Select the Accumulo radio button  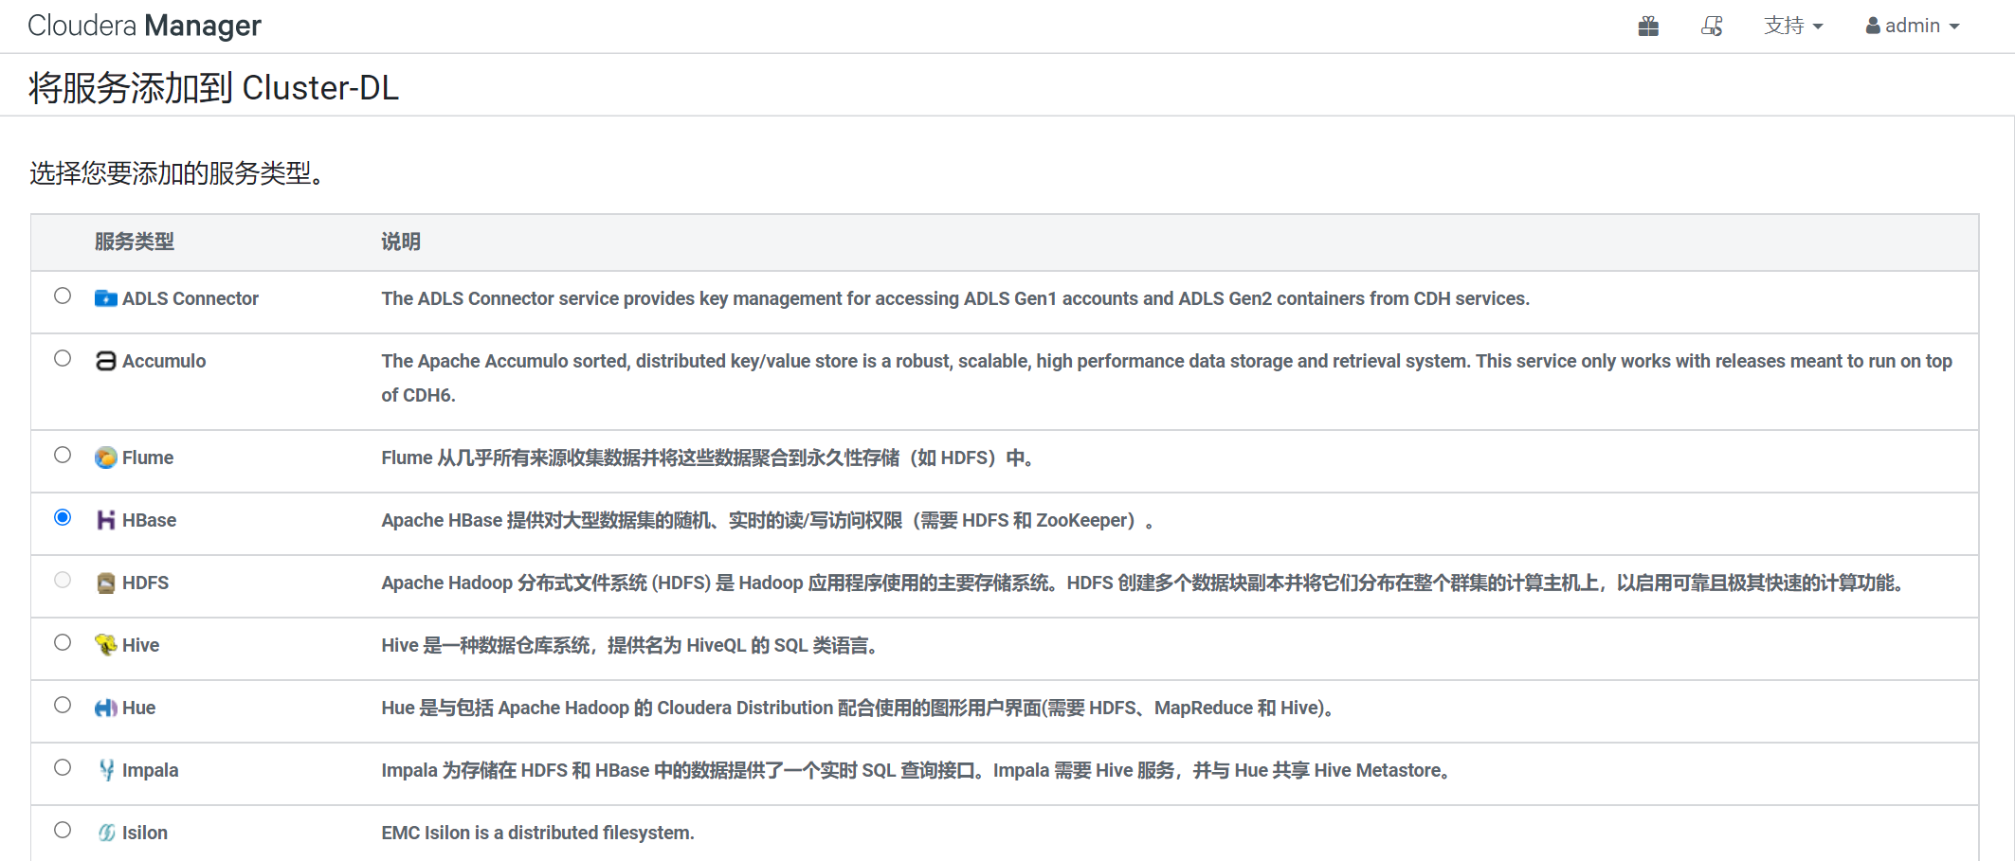pos(63,358)
